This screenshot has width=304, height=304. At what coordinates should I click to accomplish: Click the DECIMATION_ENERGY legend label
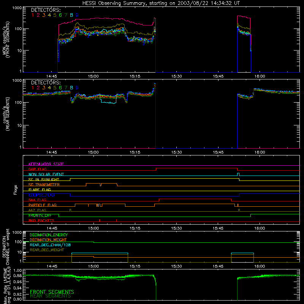tap(49, 235)
